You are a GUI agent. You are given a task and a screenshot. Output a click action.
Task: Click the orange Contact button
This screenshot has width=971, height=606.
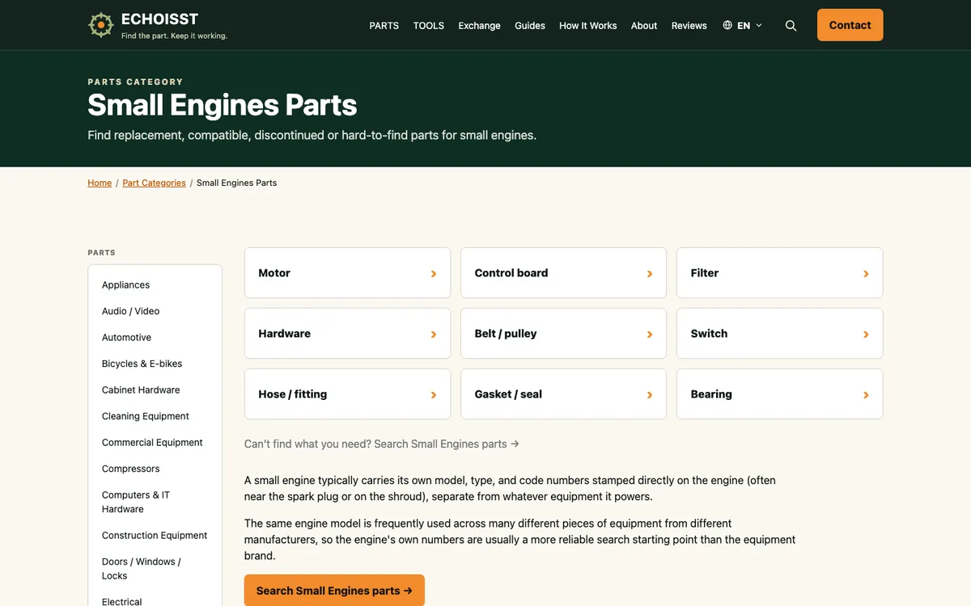[x=850, y=25]
